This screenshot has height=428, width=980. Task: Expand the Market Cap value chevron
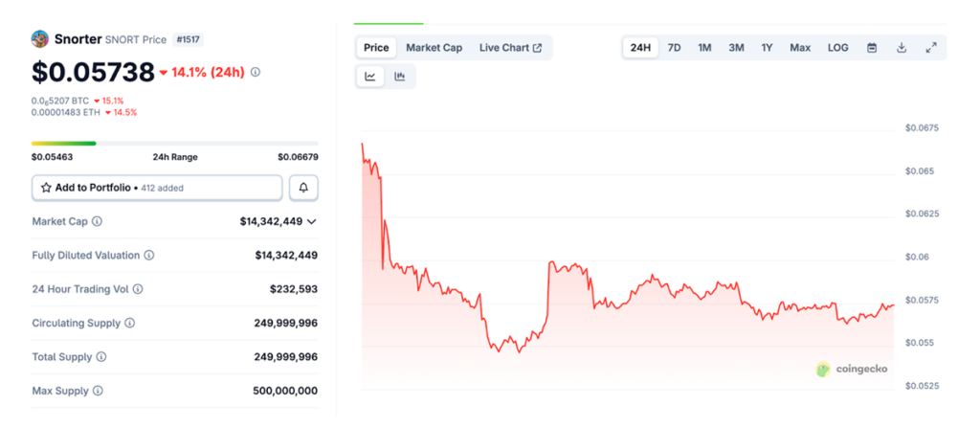pos(311,221)
